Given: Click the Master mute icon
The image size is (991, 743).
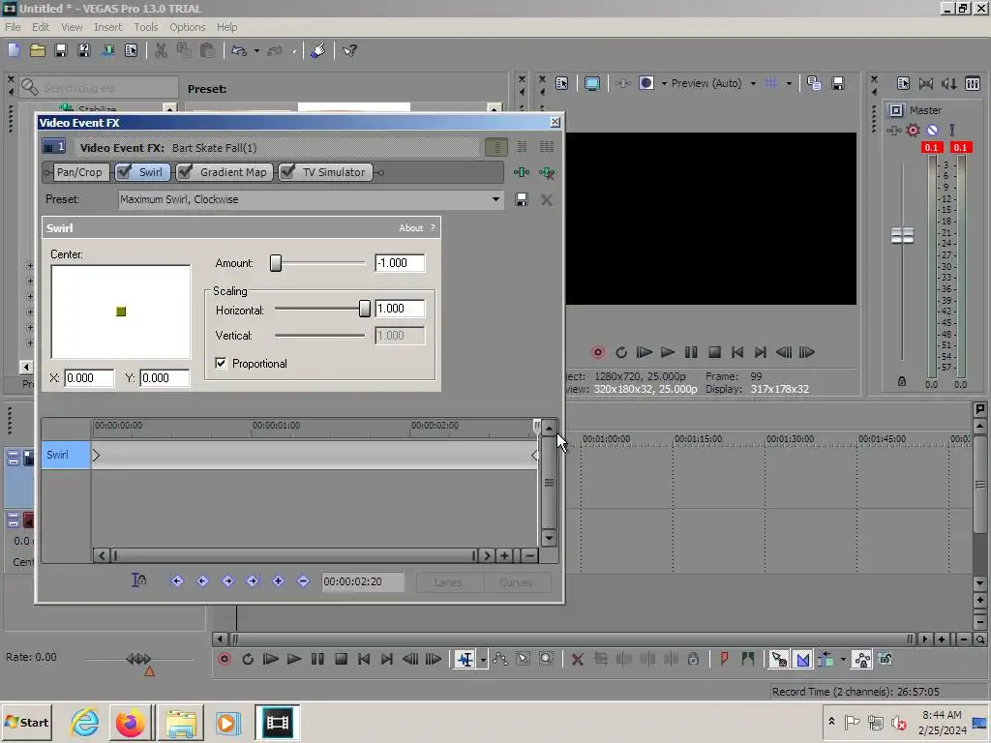Looking at the screenshot, I should pos(932,131).
